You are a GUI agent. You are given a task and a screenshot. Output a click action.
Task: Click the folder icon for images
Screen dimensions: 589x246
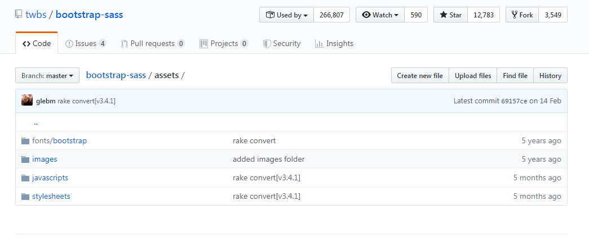25,160
